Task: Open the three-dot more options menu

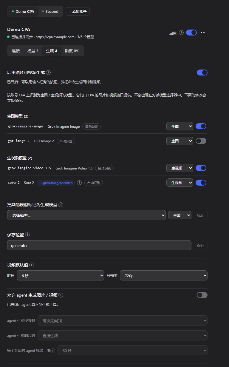Action: click(203, 33)
